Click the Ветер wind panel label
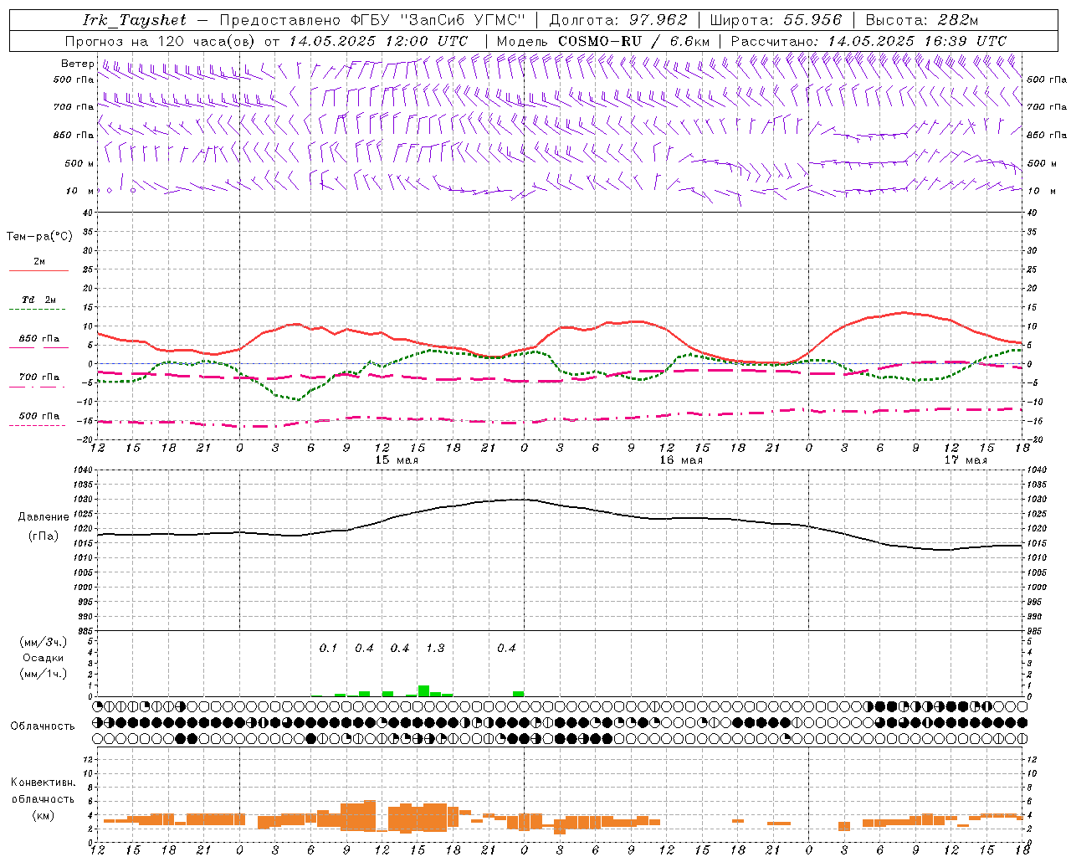1071x857 pixels. pyautogui.click(x=77, y=64)
